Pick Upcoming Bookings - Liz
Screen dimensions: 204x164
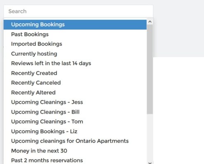tap(75, 131)
